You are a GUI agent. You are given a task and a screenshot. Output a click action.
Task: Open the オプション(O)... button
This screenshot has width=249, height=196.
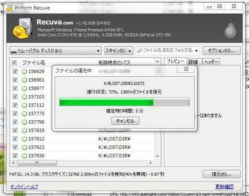(x=222, y=51)
